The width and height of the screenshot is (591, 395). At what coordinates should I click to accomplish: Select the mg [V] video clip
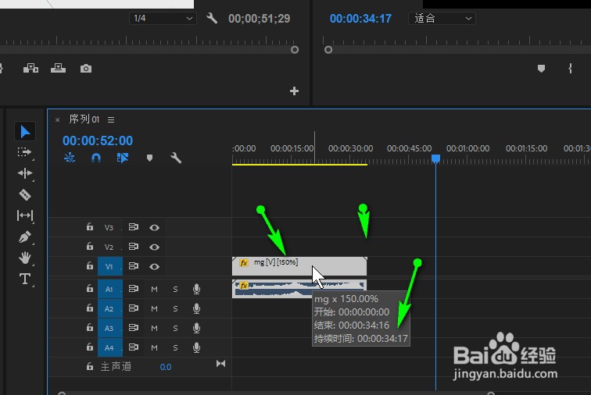click(299, 266)
